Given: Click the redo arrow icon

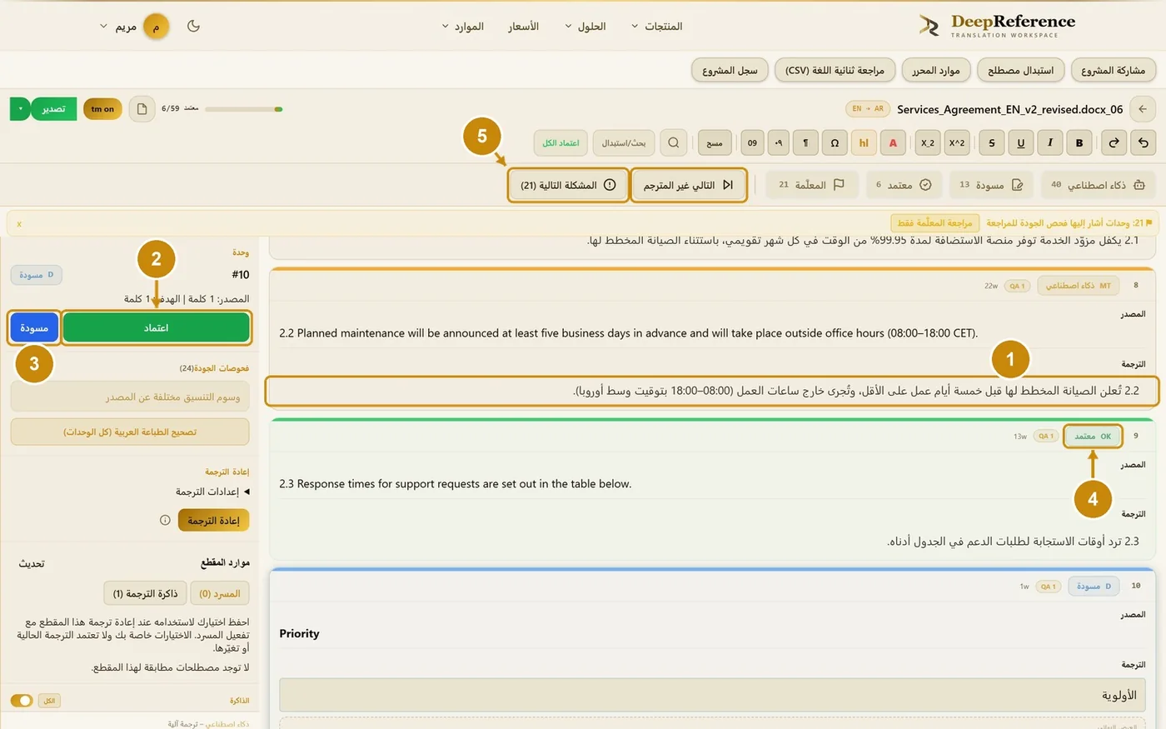Looking at the screenshot, I should coord(1114,142).
